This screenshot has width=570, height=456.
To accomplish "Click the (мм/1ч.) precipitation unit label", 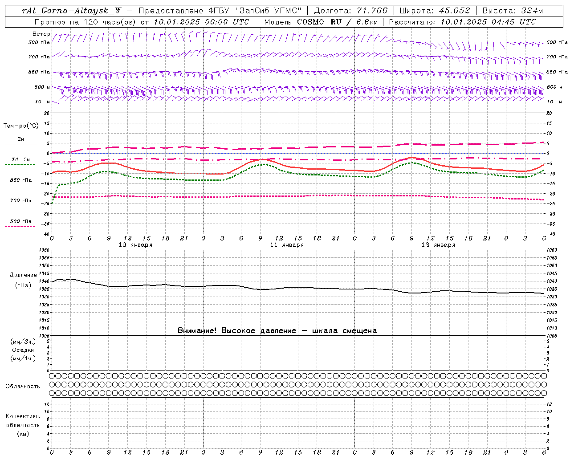I will click(x=23, y=358).
